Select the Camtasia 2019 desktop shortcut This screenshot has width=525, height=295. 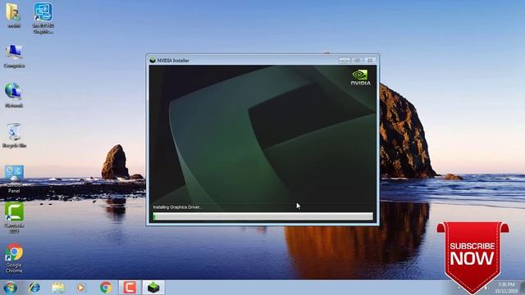(14, 217)
